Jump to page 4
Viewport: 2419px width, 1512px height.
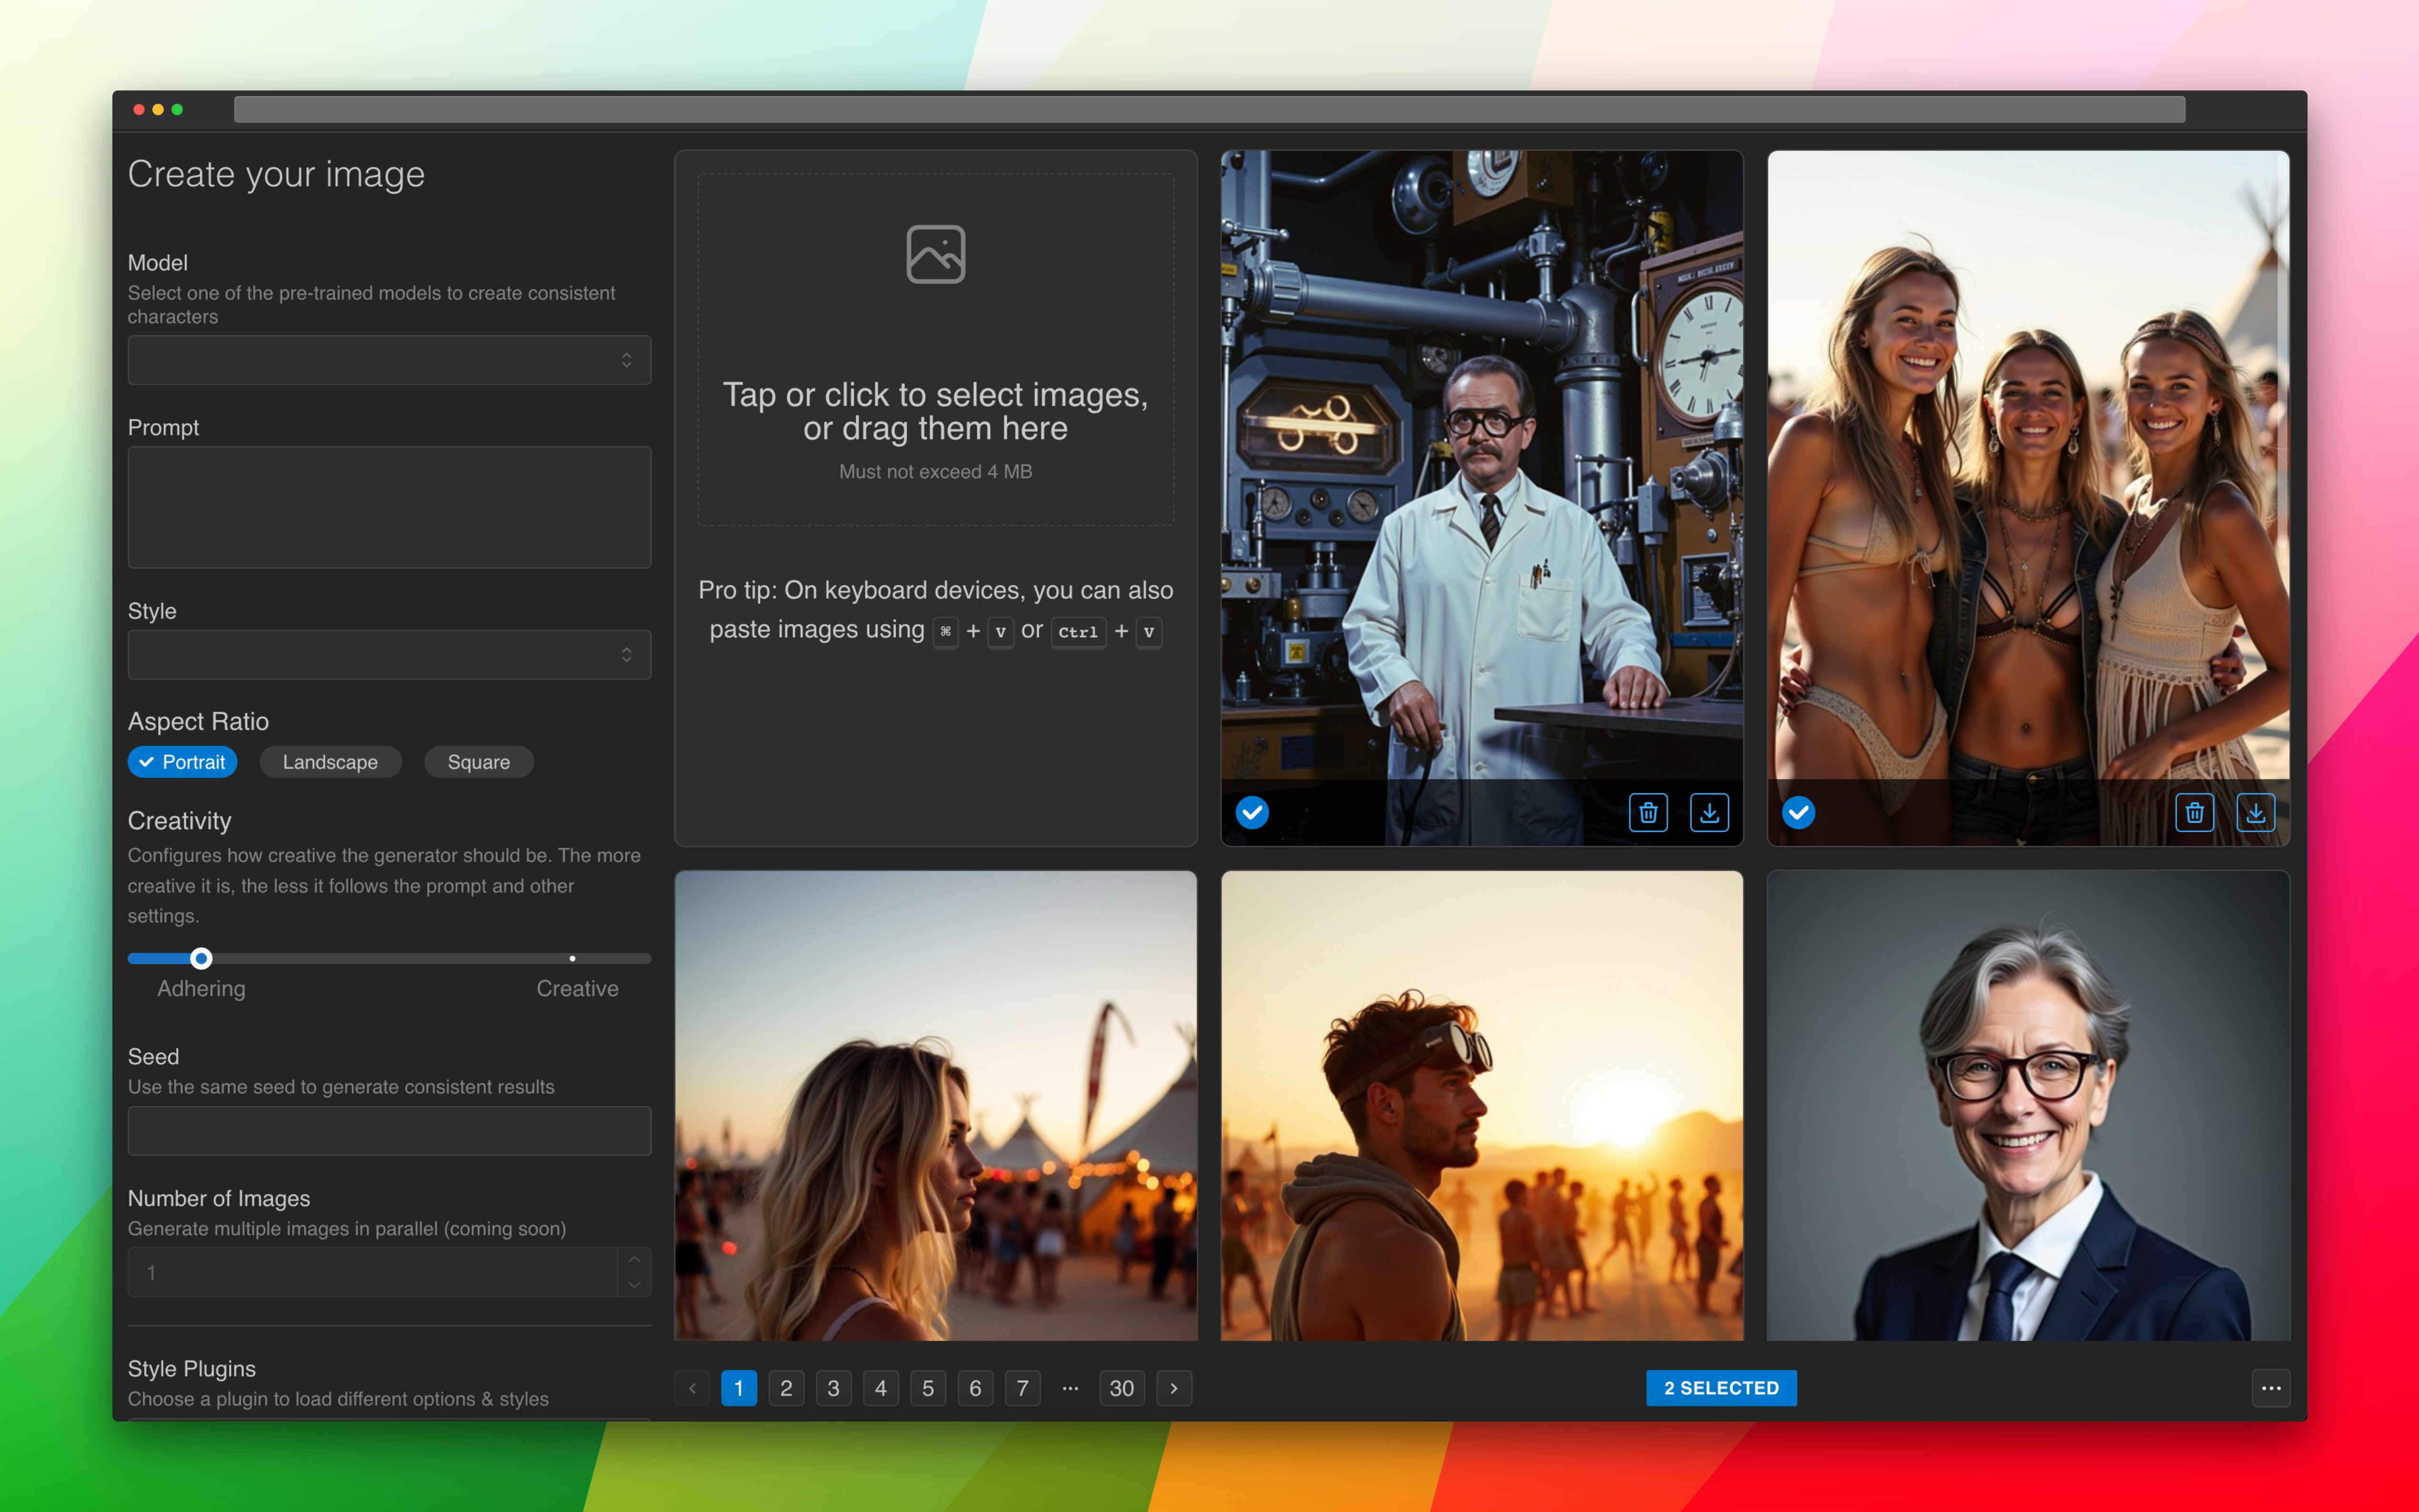(881, 1388)
